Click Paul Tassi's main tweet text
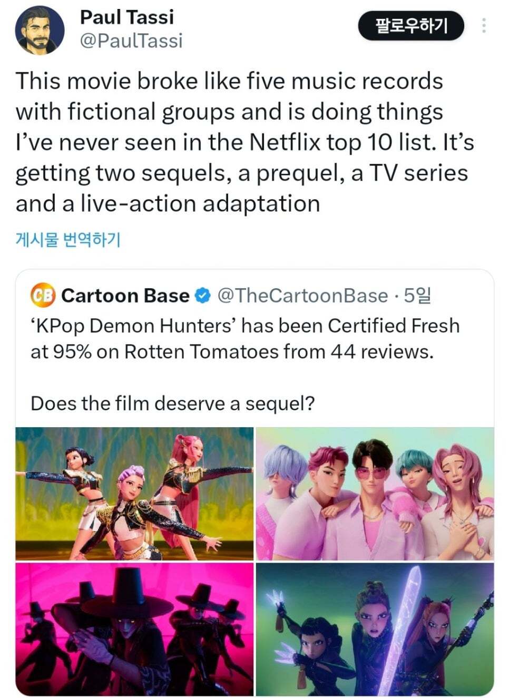 click(245, 142)
